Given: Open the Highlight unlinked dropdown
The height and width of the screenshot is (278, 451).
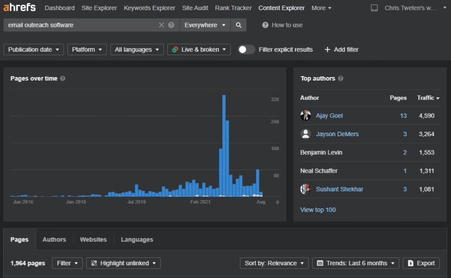Looking at the screenshot, I should click(123, 263).
